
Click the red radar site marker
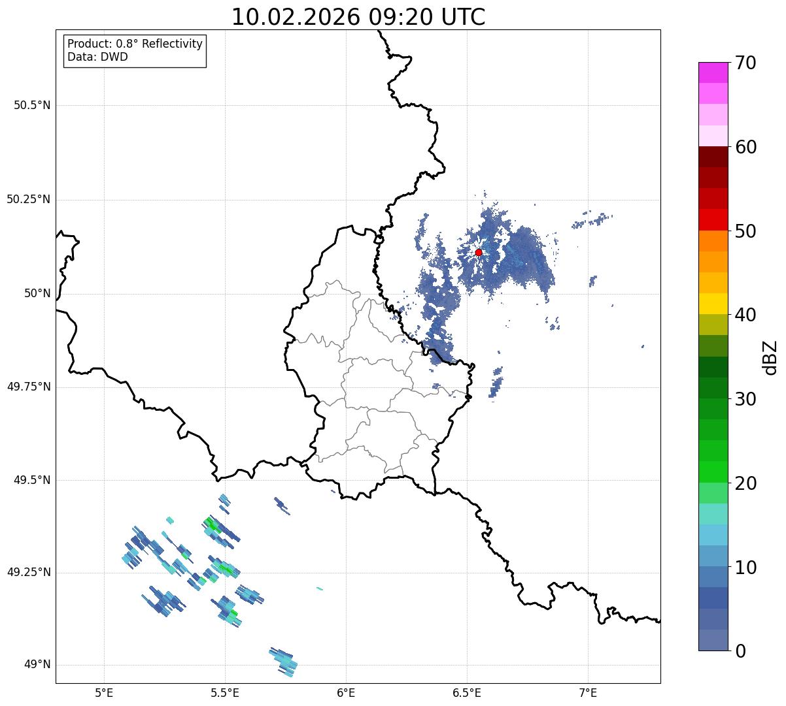(479, 252)
